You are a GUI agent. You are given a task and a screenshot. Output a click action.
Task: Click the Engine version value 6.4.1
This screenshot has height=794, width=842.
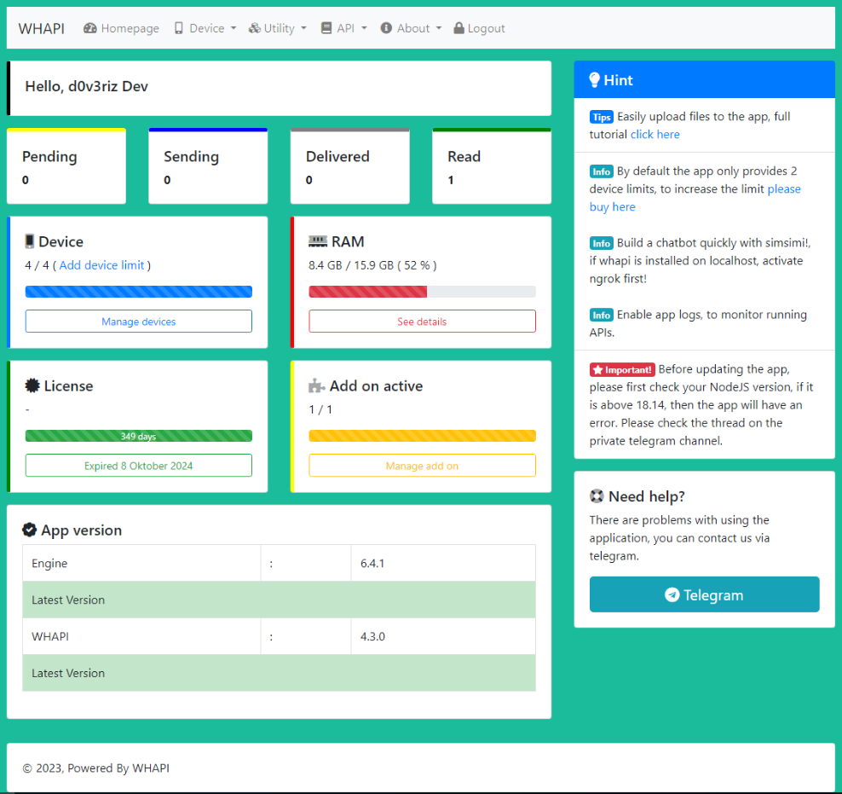click(372, 563)
